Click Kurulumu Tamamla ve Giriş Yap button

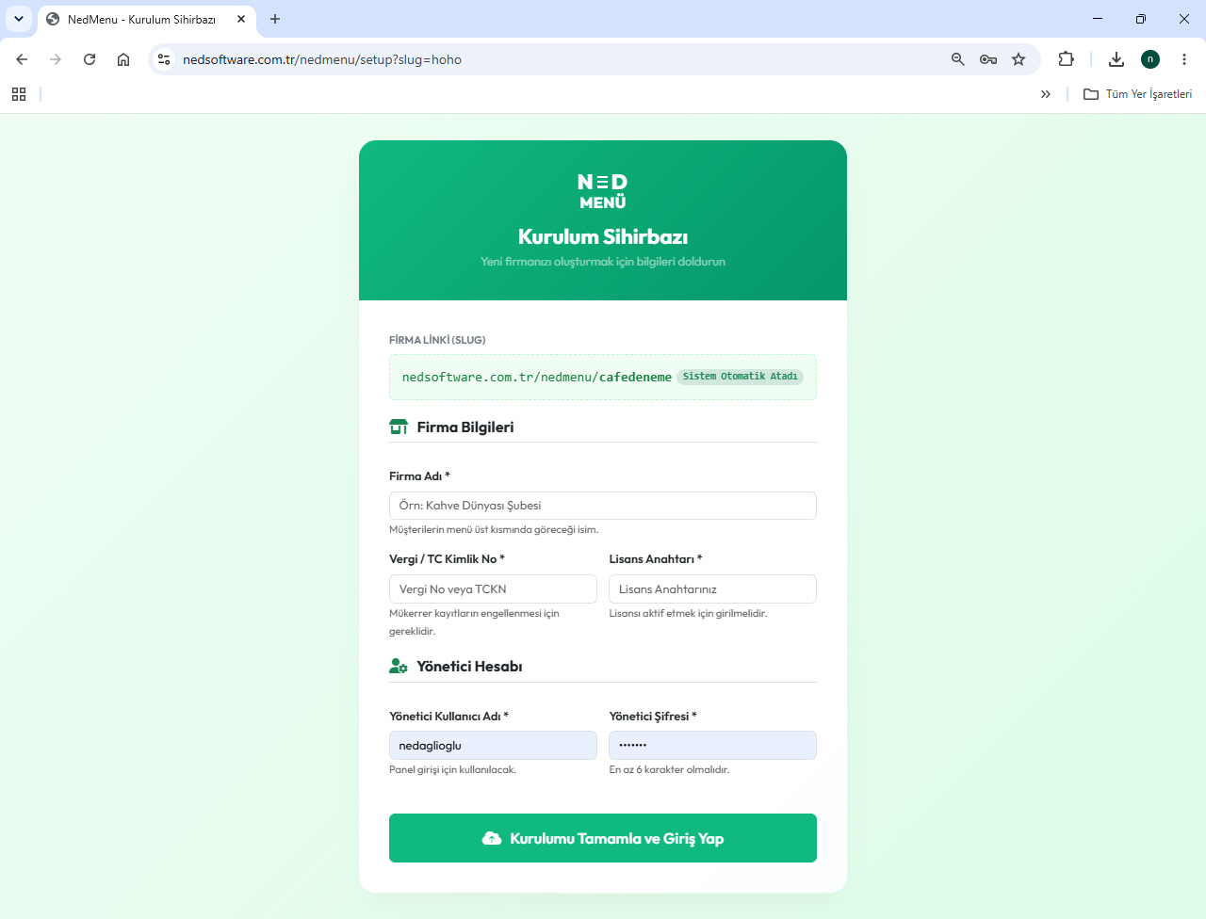[x=603, y=838]
